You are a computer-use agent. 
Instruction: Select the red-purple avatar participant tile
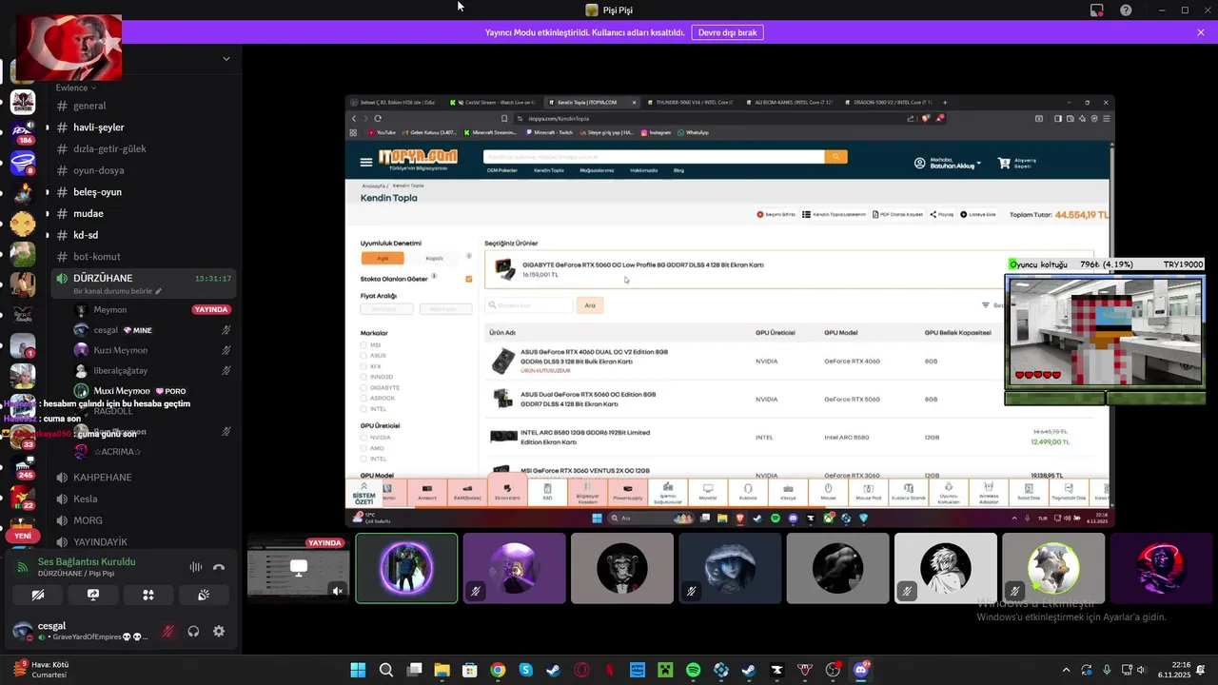(1161, 568)
